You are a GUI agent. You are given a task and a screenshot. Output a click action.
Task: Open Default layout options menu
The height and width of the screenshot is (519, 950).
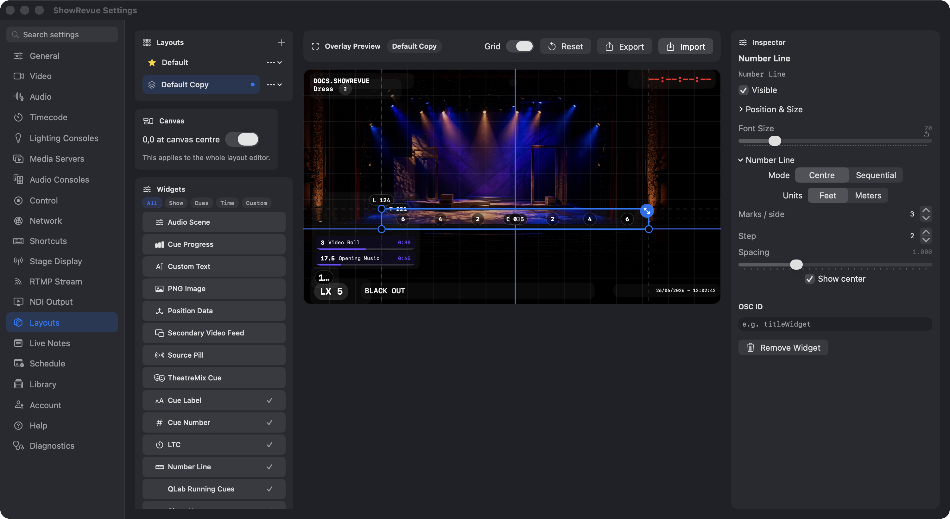tap(274, 63)
